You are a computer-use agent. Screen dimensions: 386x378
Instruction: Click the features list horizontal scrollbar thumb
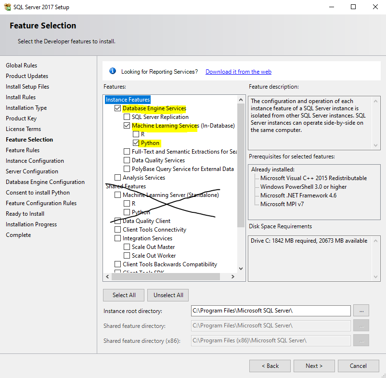tap(166, 276)
